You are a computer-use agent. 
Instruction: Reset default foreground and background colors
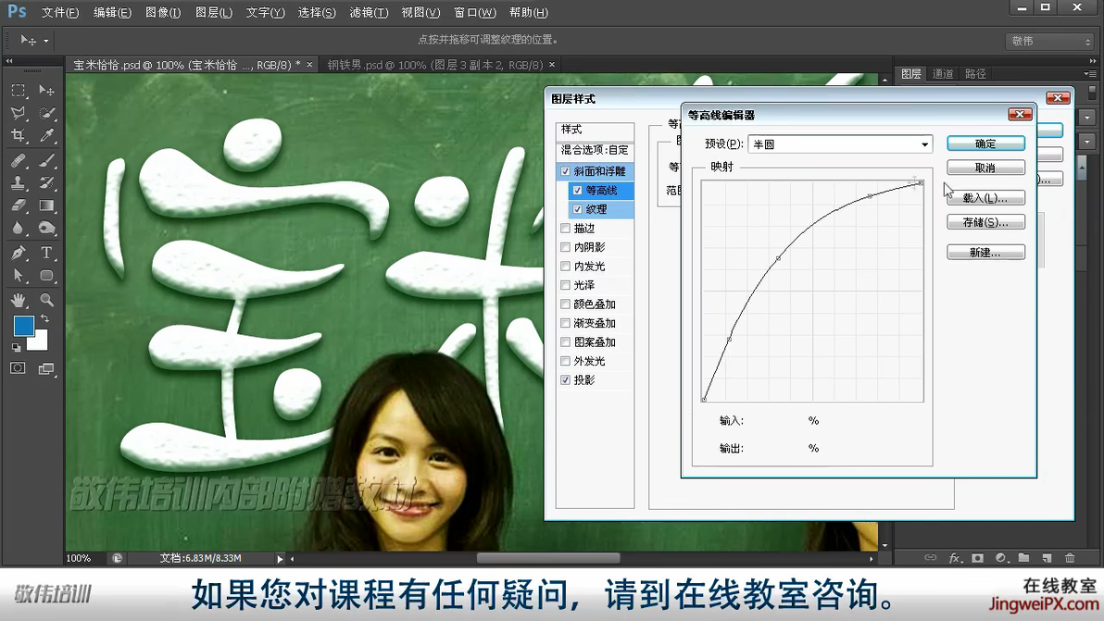(16, 347)
